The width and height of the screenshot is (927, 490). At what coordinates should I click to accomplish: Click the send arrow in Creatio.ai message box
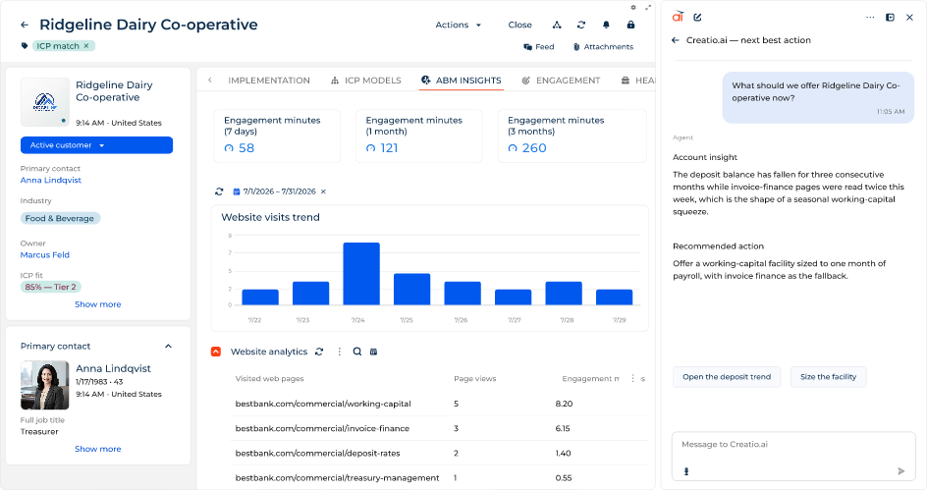tap(901, 471)
